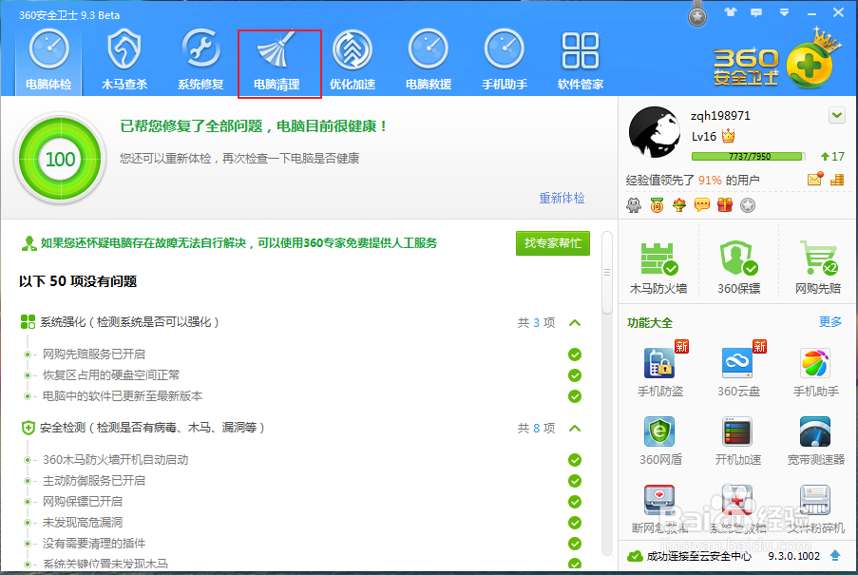Click the experience progress bar 7737/7950
858x575 pixels.
[749, 157]
